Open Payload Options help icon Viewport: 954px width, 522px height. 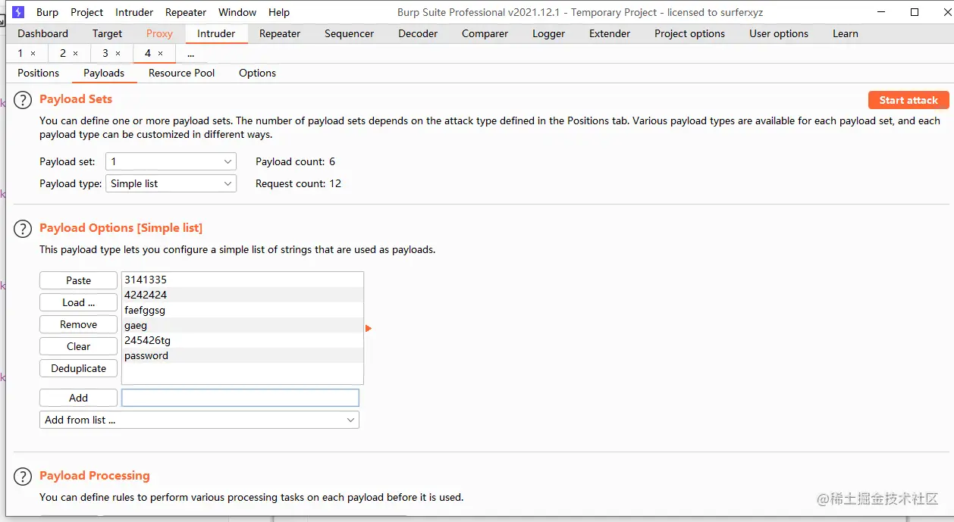pos(24,229)
